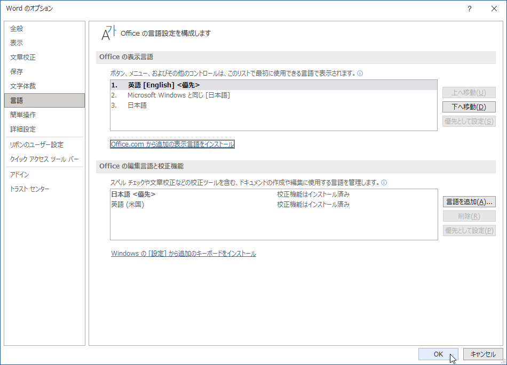This screenshot has width=507, height=365.
Task: Go to the 保存 category
Action: click(45, 71)
